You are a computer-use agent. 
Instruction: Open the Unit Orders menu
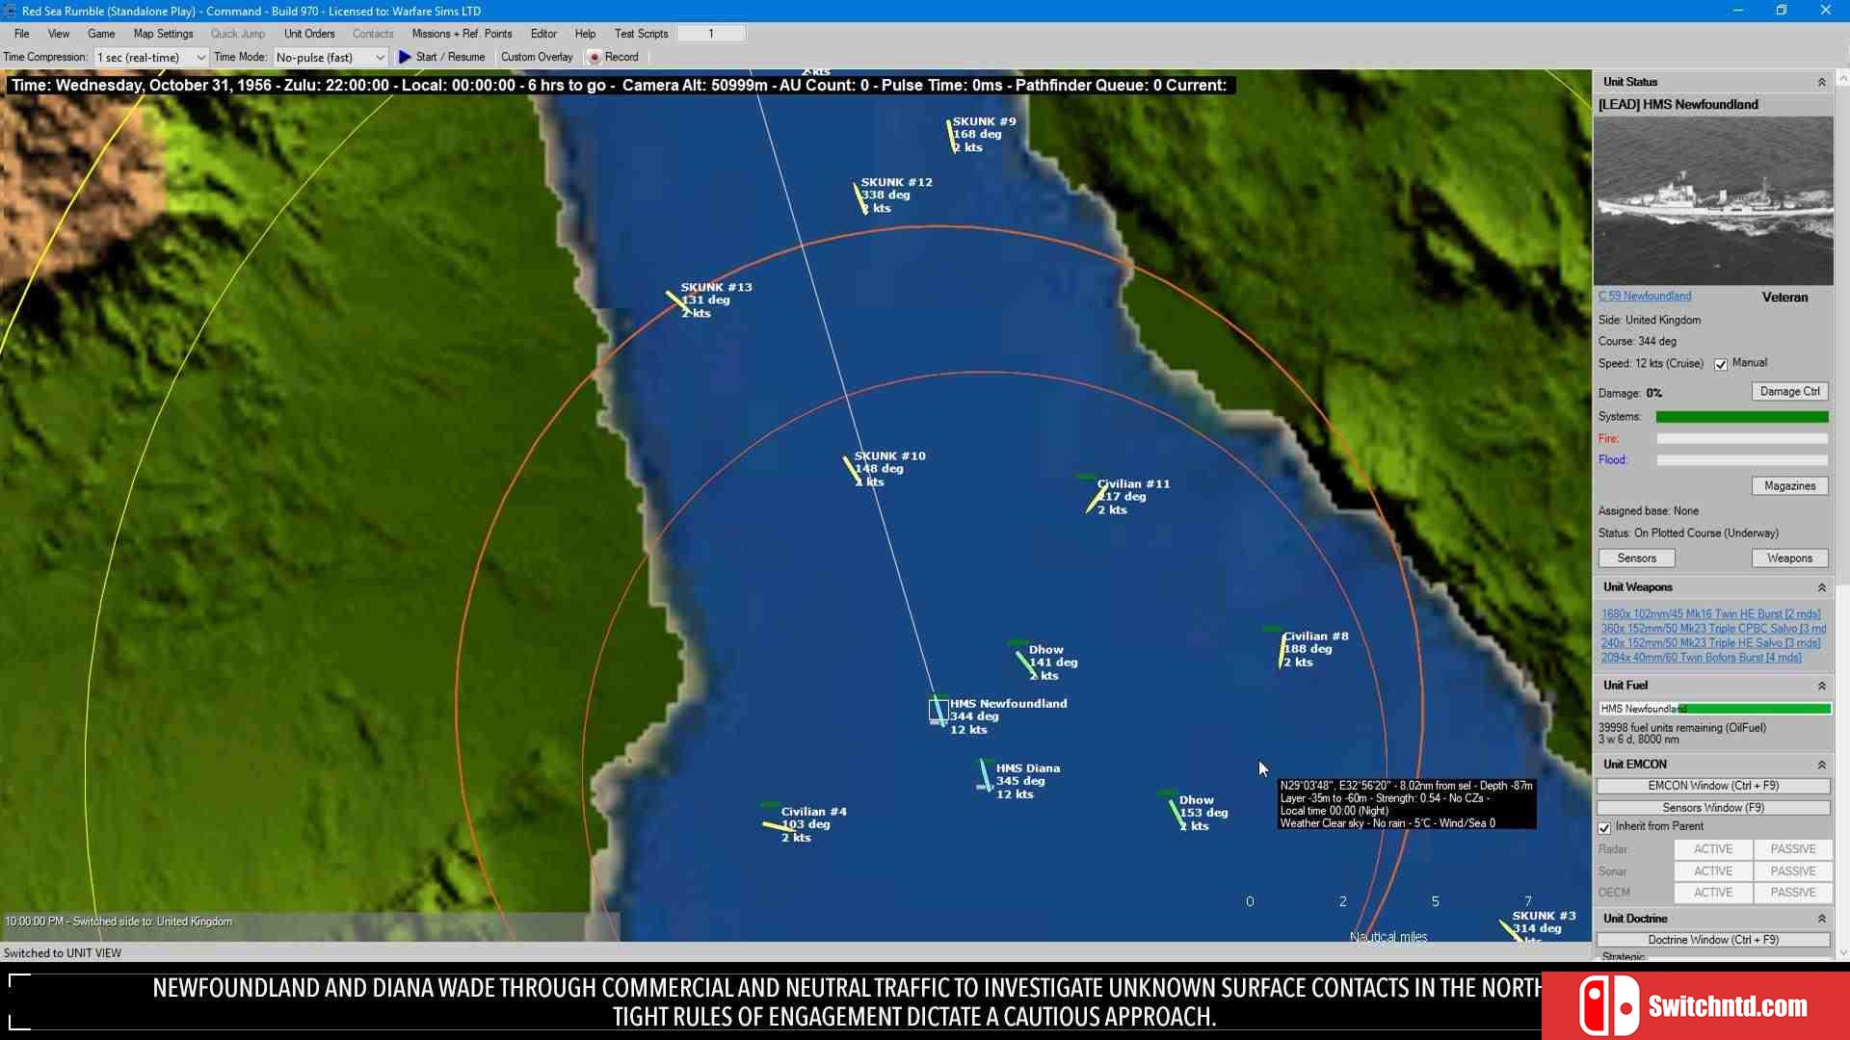[x=309, y=34]
